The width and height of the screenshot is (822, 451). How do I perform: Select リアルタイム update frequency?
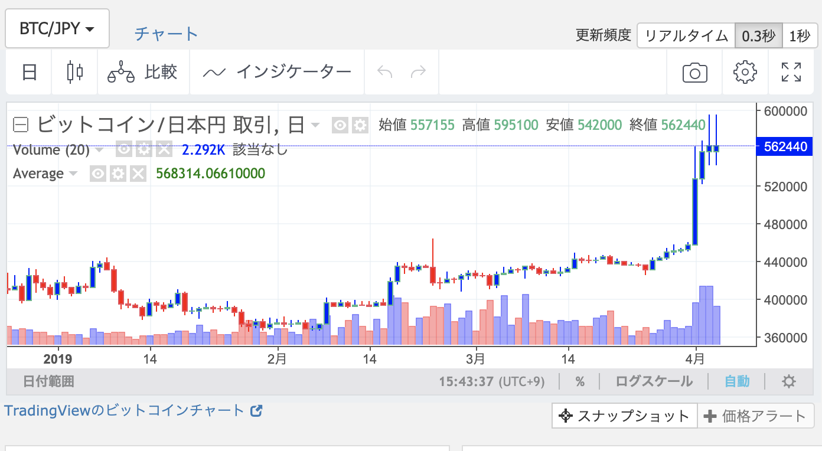[686, 36]
